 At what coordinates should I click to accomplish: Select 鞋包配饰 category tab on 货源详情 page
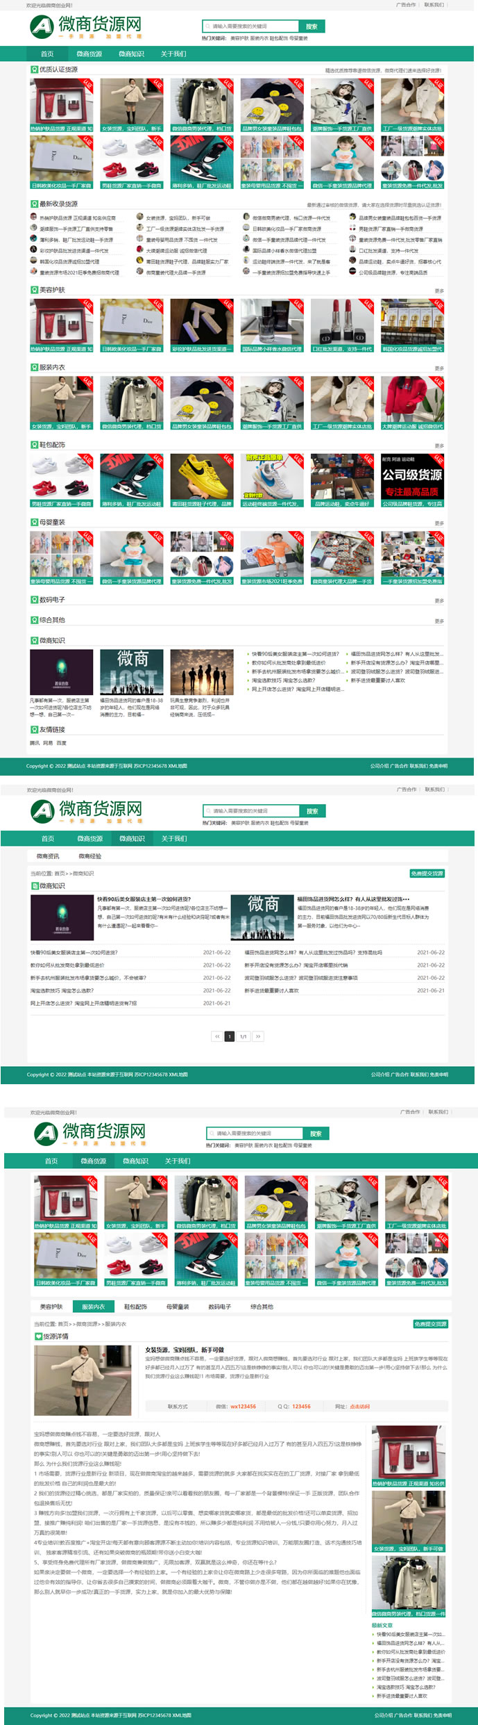point(135,1307)
